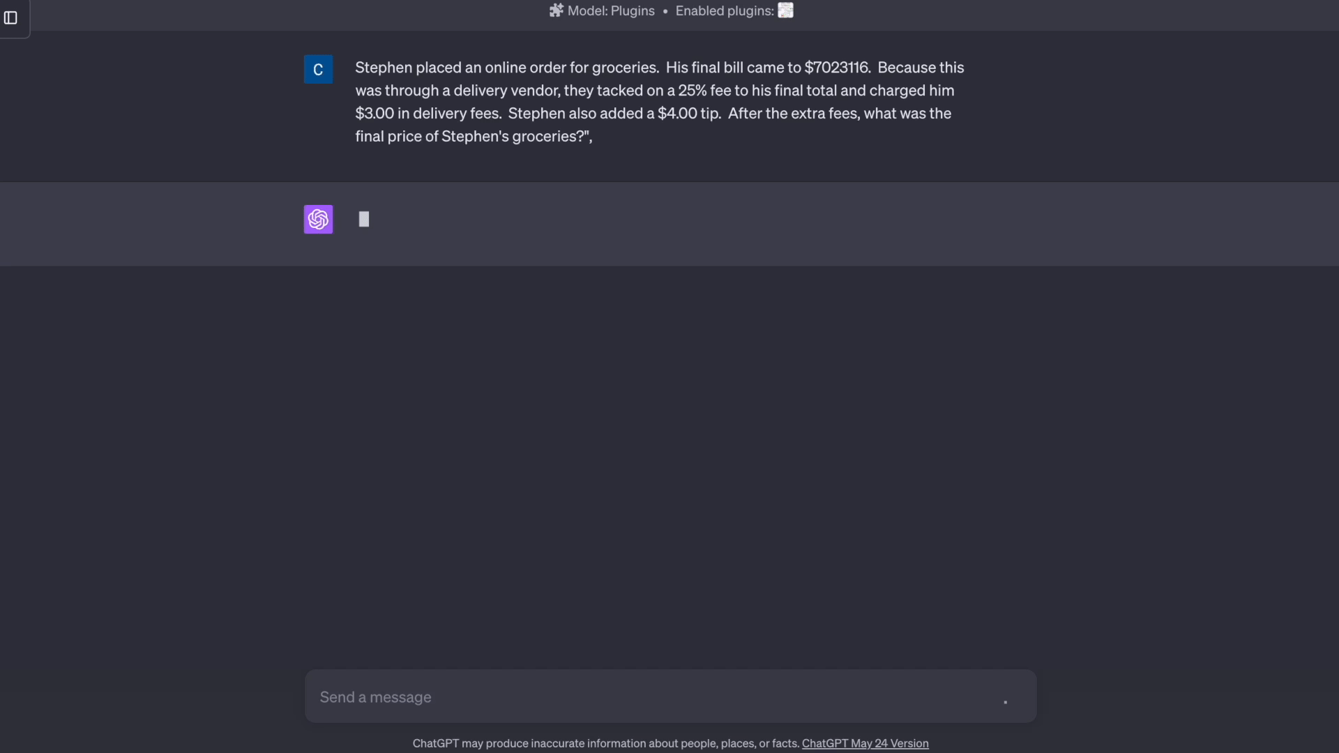Open the ChatGPT May 24 Version link
The height and width of the screenshot is (753, 1339).
pos(865,743)
